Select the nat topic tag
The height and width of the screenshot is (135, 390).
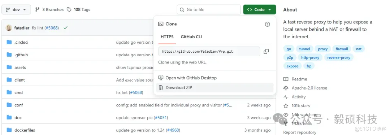359,49
